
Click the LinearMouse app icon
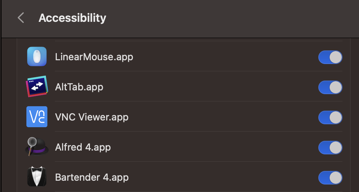tap(37, 57)
